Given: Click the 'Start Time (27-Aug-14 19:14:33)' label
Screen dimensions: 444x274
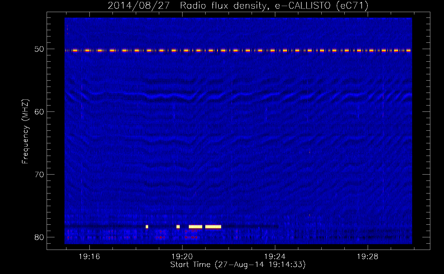Looking at the screenshot, I should 238,265.
